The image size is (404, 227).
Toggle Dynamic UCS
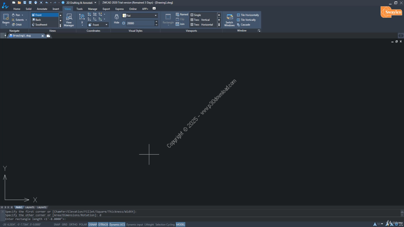point(117,224)
